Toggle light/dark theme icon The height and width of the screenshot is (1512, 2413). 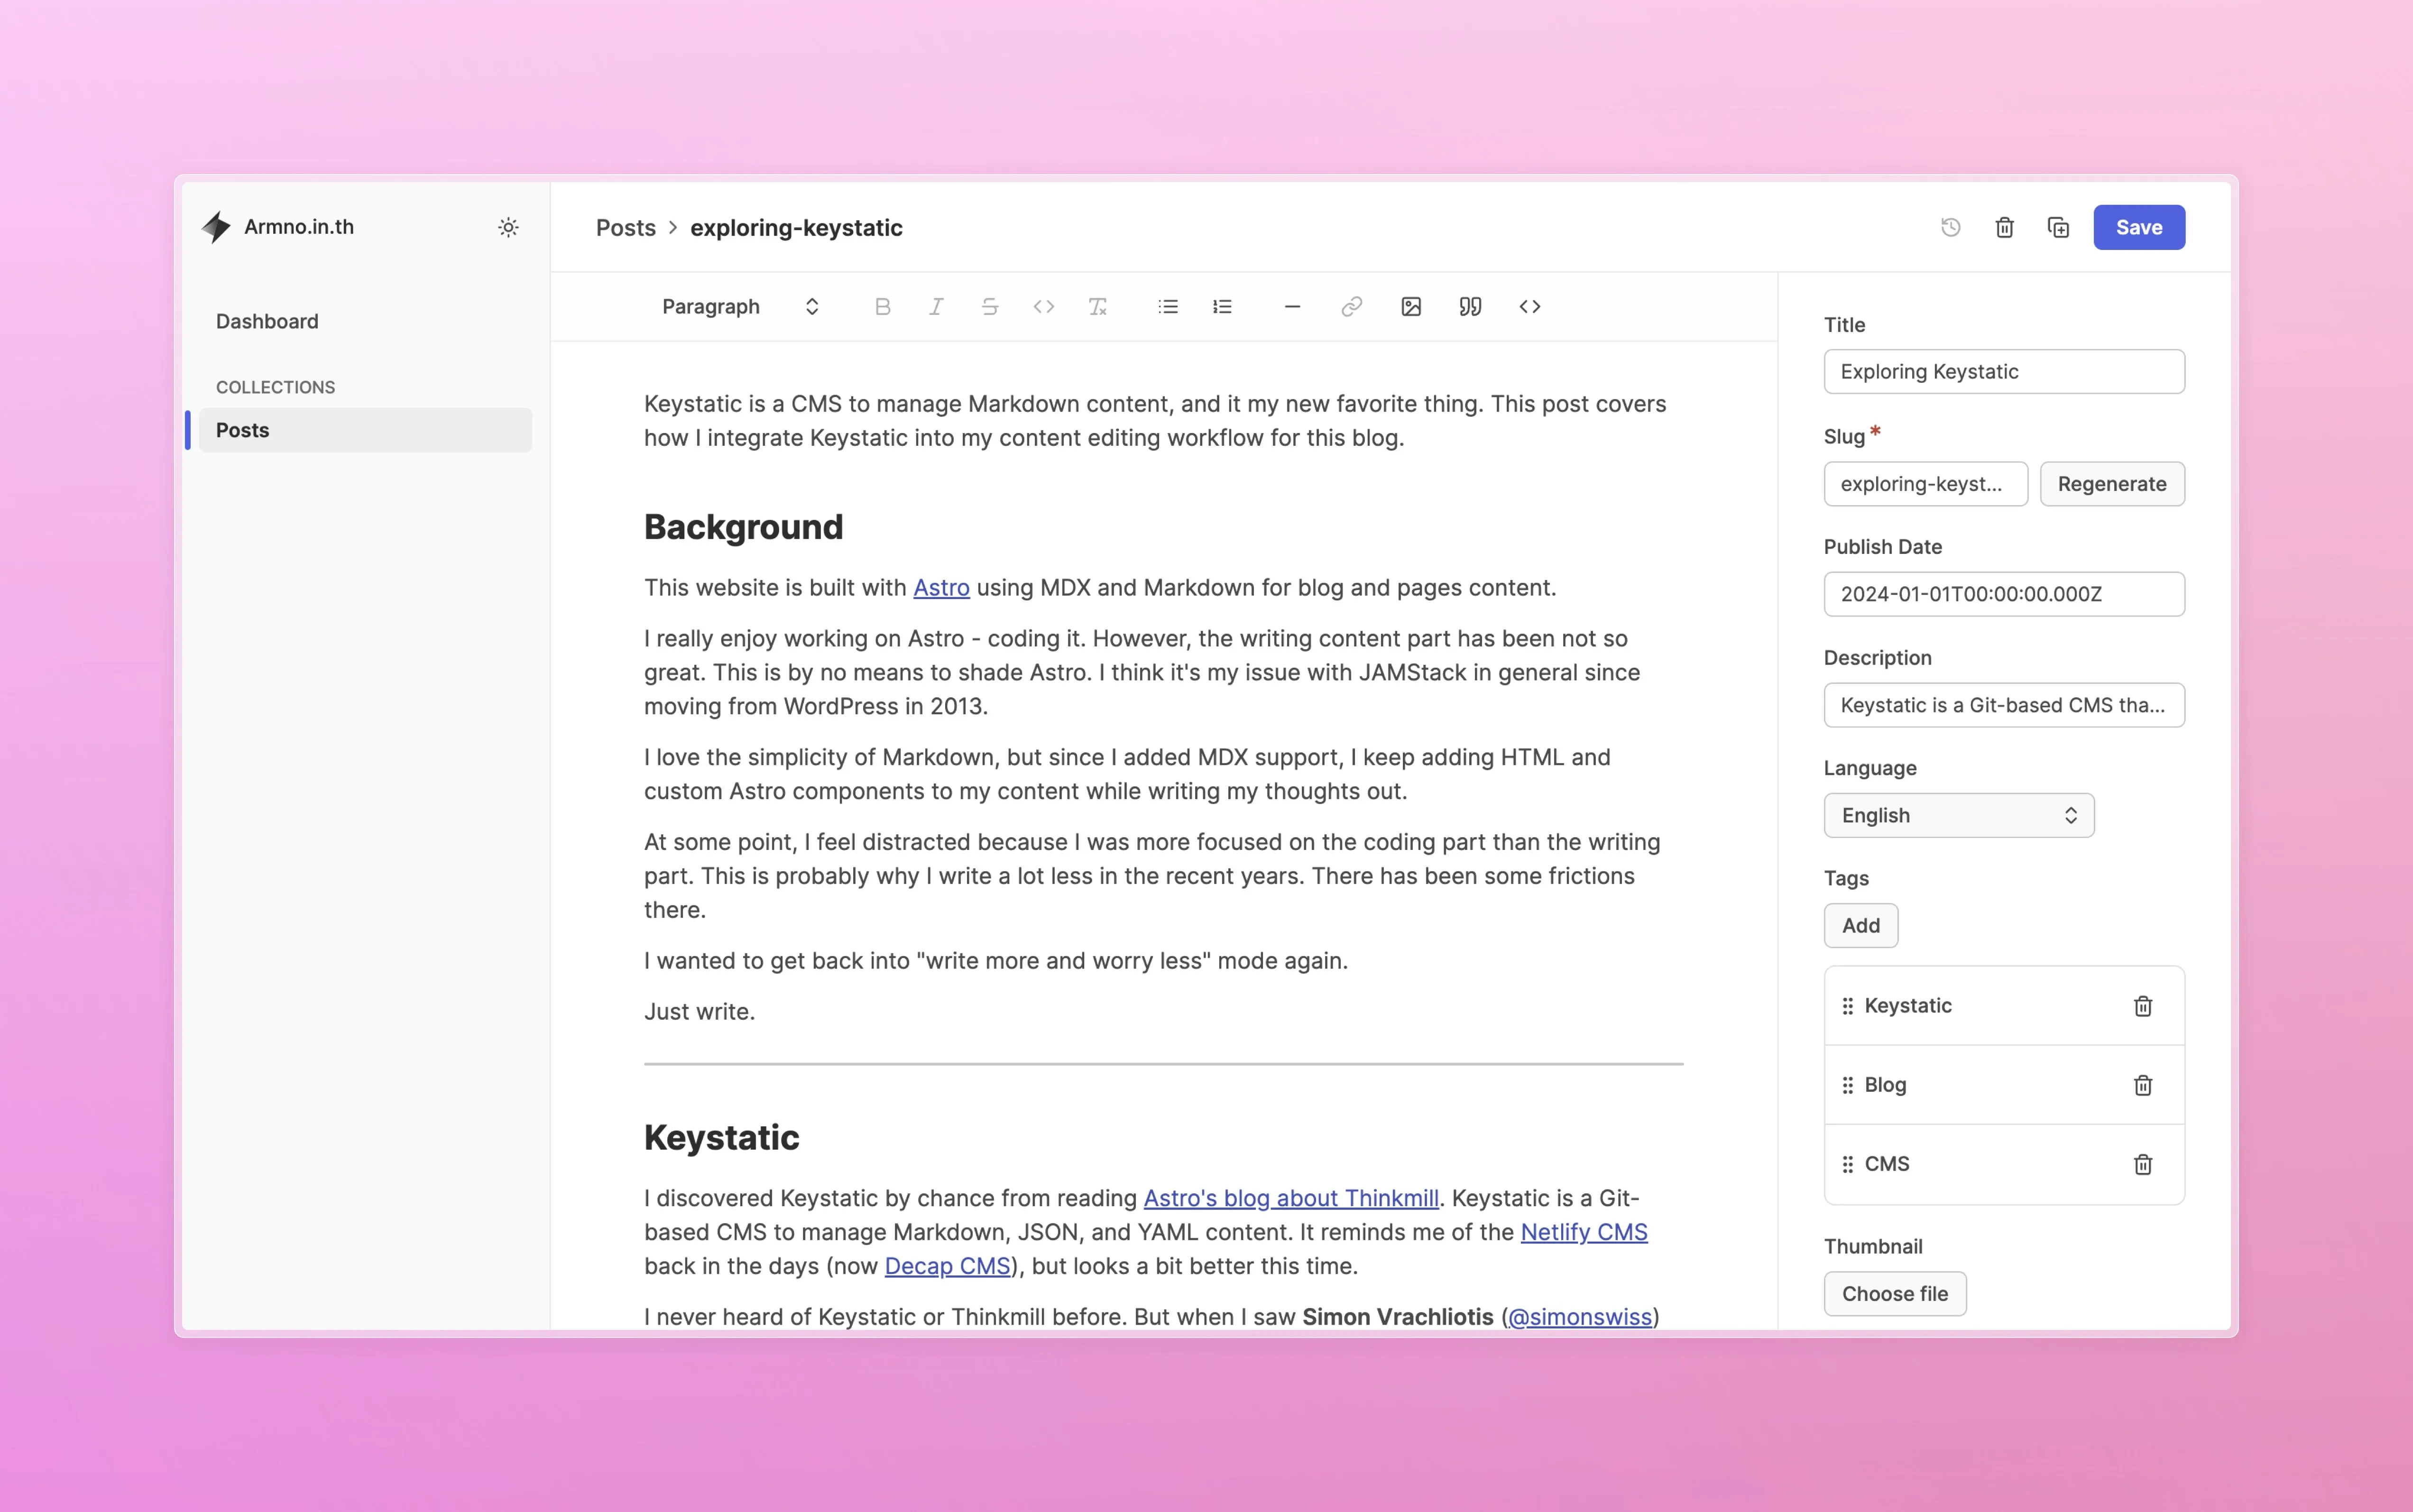coord(508,228)
